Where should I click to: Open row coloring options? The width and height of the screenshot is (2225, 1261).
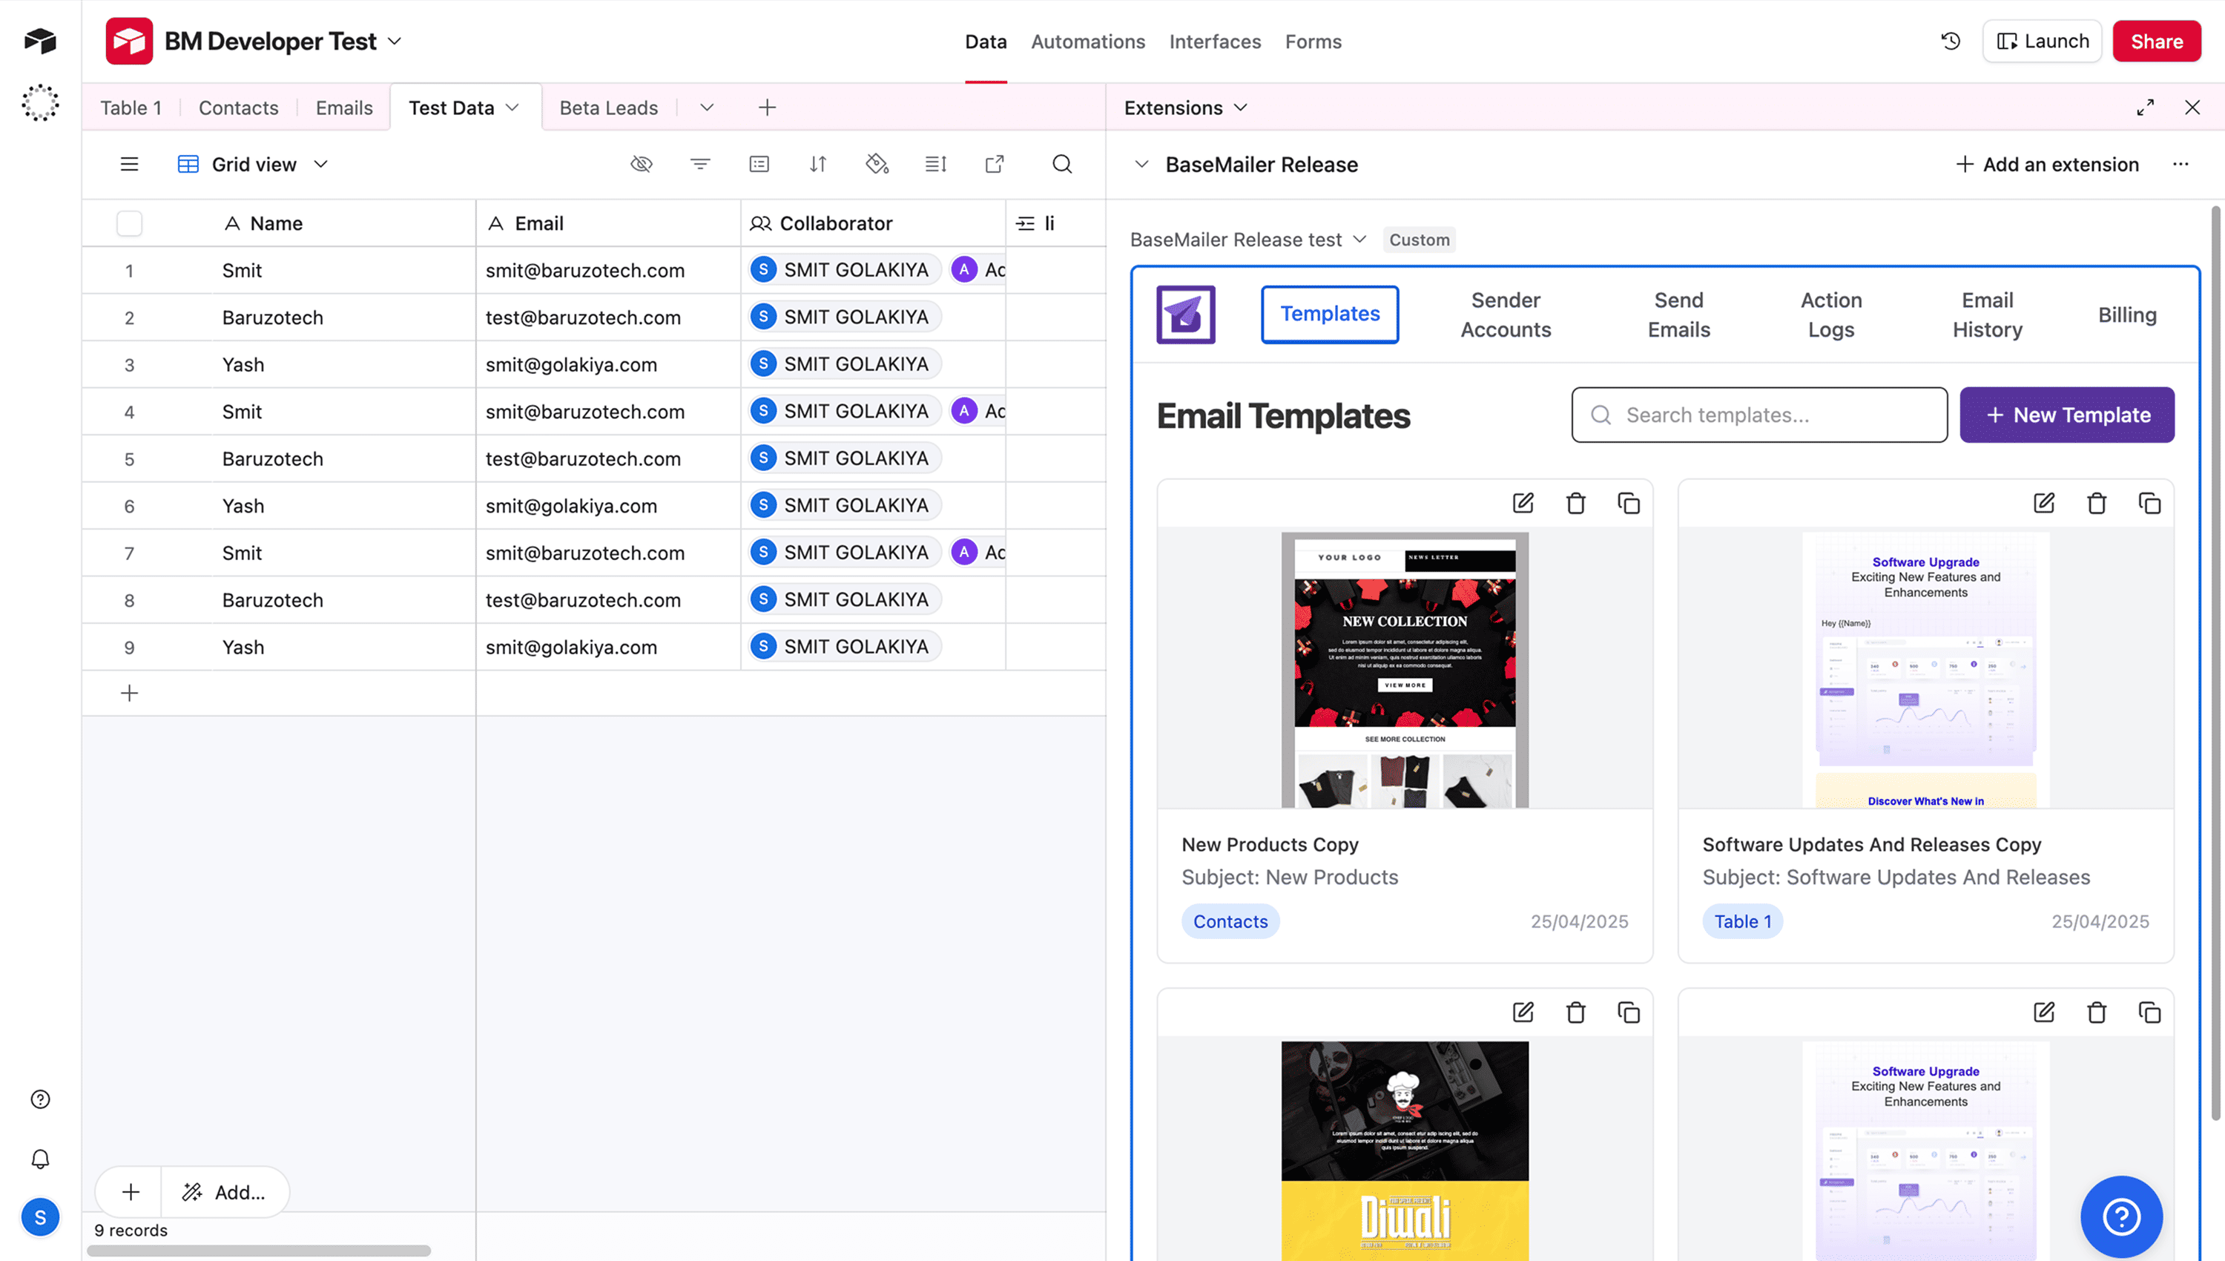click(877, 164)
